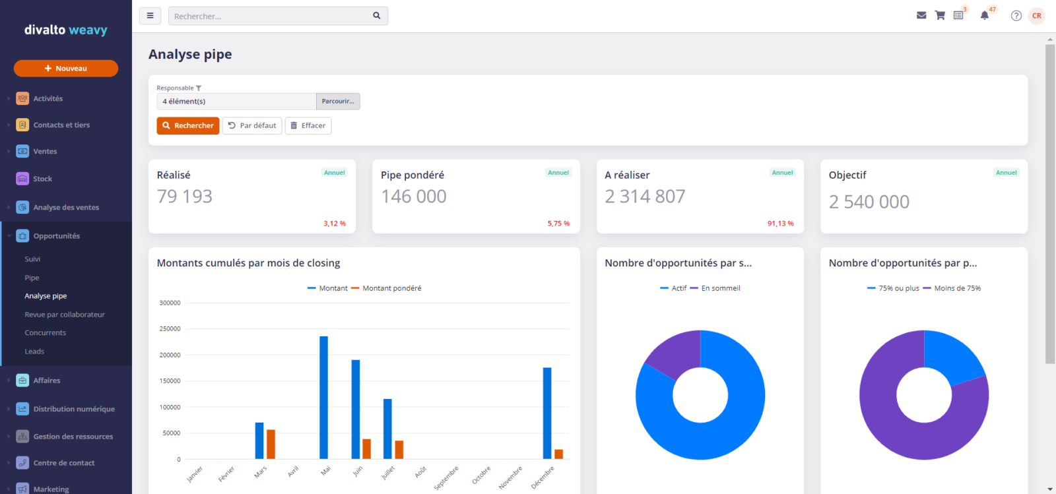
Task: Collapse the Opportunités sidebar section
Action: coord(56,236)
